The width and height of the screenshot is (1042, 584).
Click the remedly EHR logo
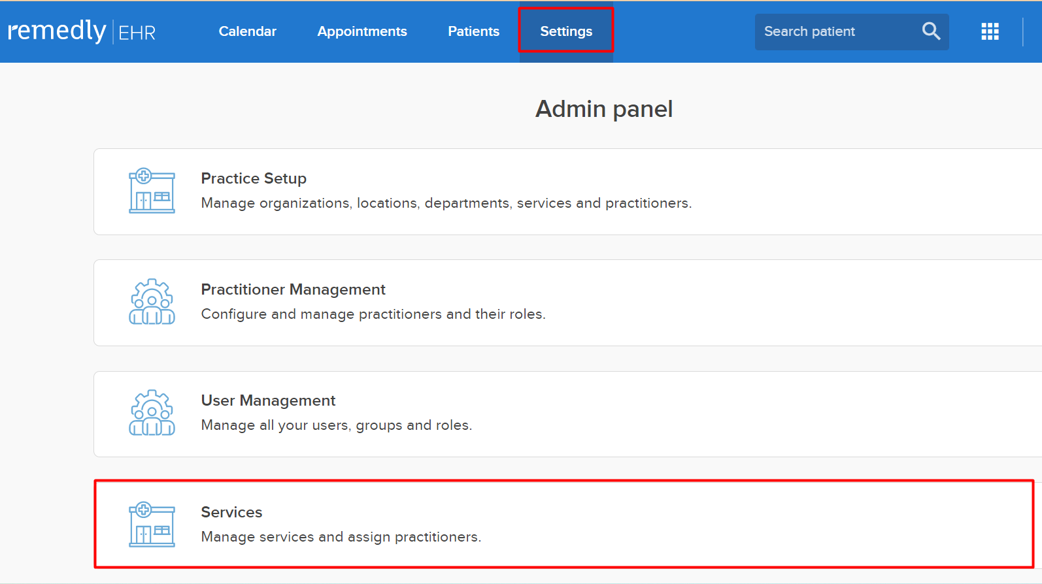[x=82, y=31]
